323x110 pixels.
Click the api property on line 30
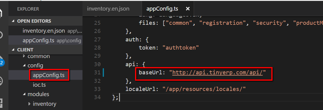click(131, 64)
